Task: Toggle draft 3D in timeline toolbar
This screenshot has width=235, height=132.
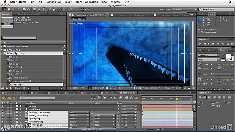Action: (105, 98)
